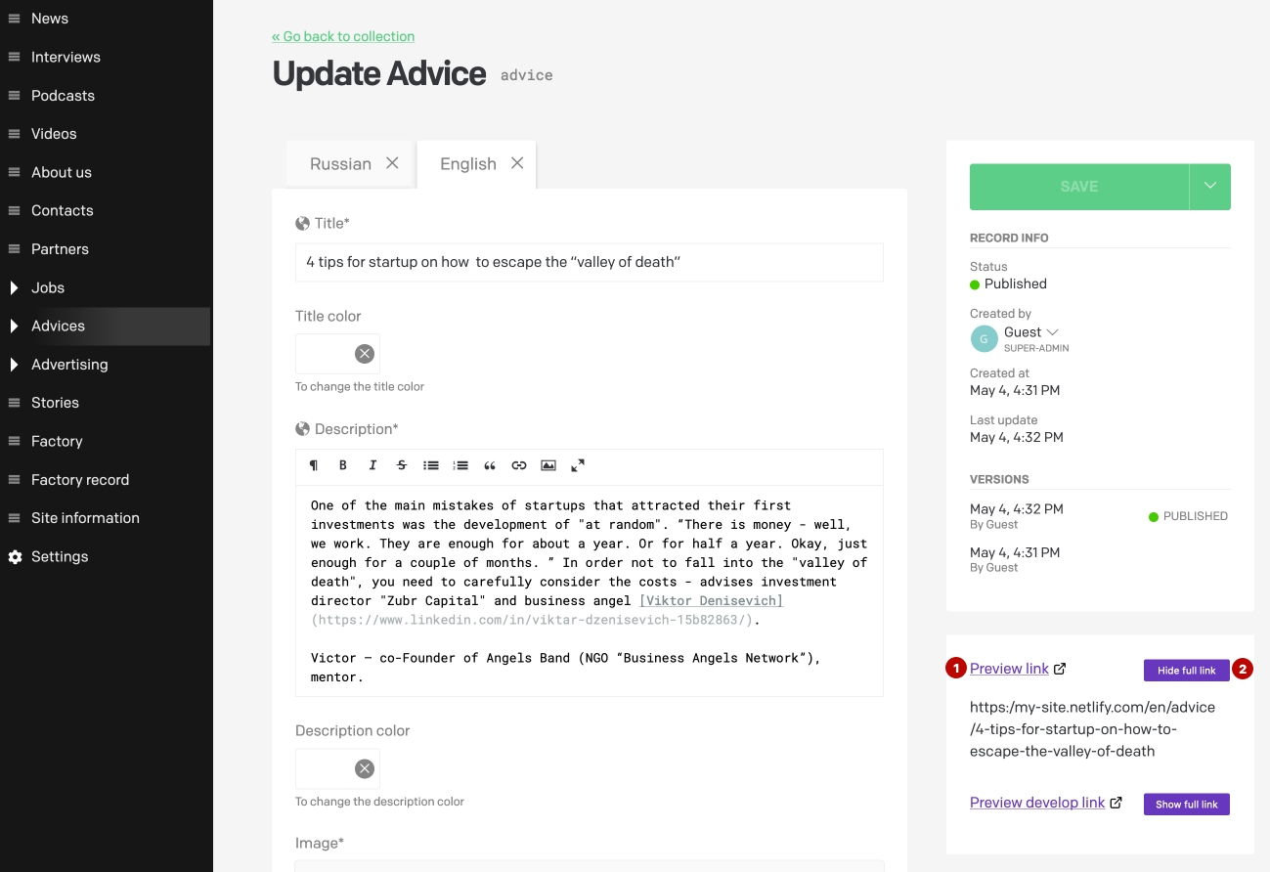Image resolution: width=1270 pixels, height=872 pixels.
Task: Go back to collection link
Action: tap(343, 36)
